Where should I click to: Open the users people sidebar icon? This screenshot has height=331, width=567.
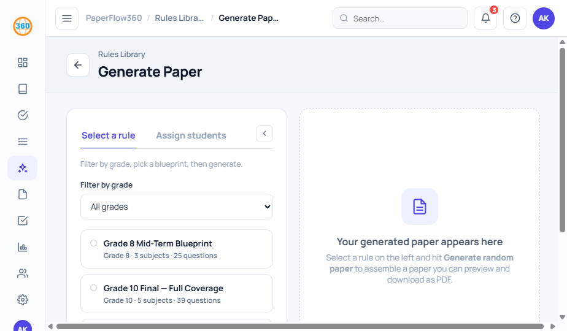pos(23,273)
